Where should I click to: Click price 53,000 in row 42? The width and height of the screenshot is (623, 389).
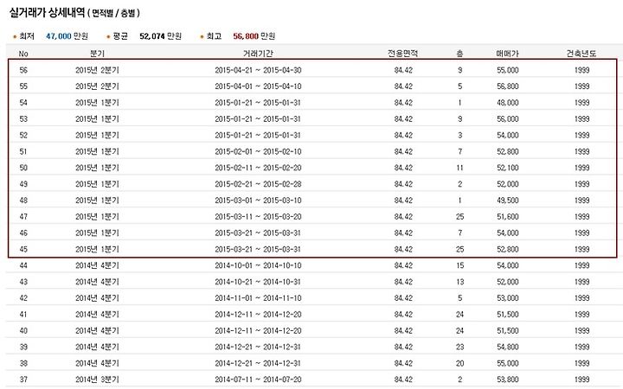tap(507, 298)
